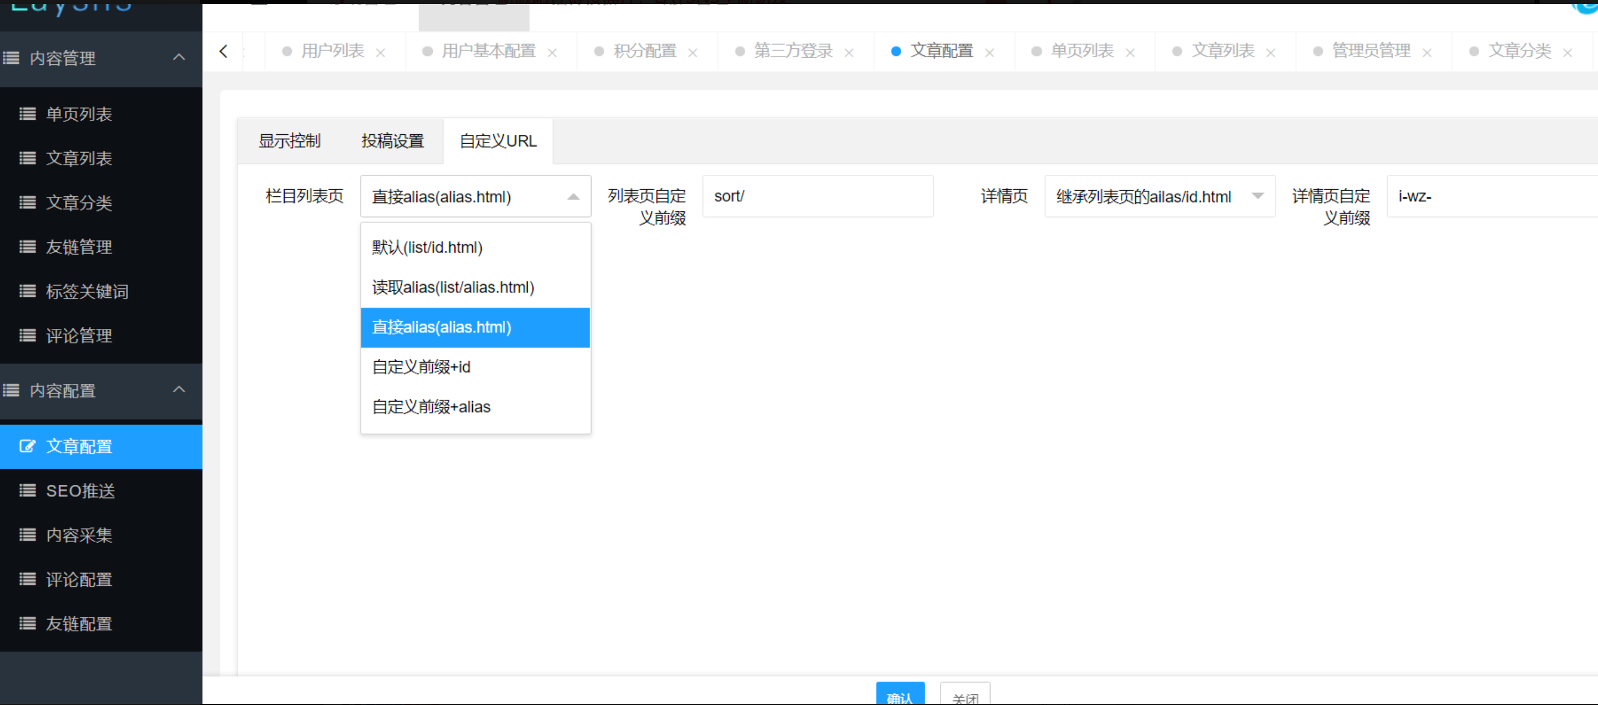Choose option 默认(list/id.html)
The height and width of the screenshot is (705, 1598).
(x=476, y=247)
